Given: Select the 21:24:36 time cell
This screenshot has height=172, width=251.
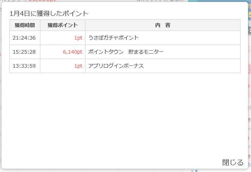Looking at the screenshot, I should coord(25,38).
